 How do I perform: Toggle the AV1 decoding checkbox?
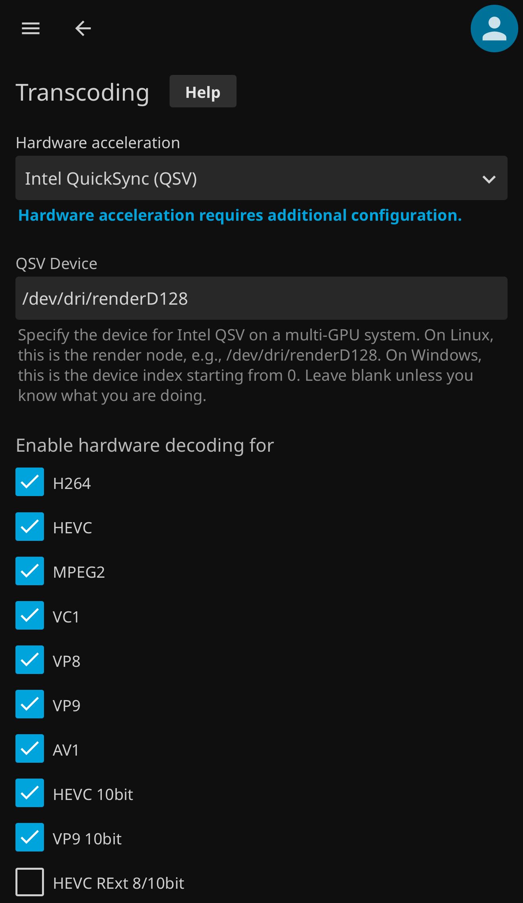[x=30, y=748]
